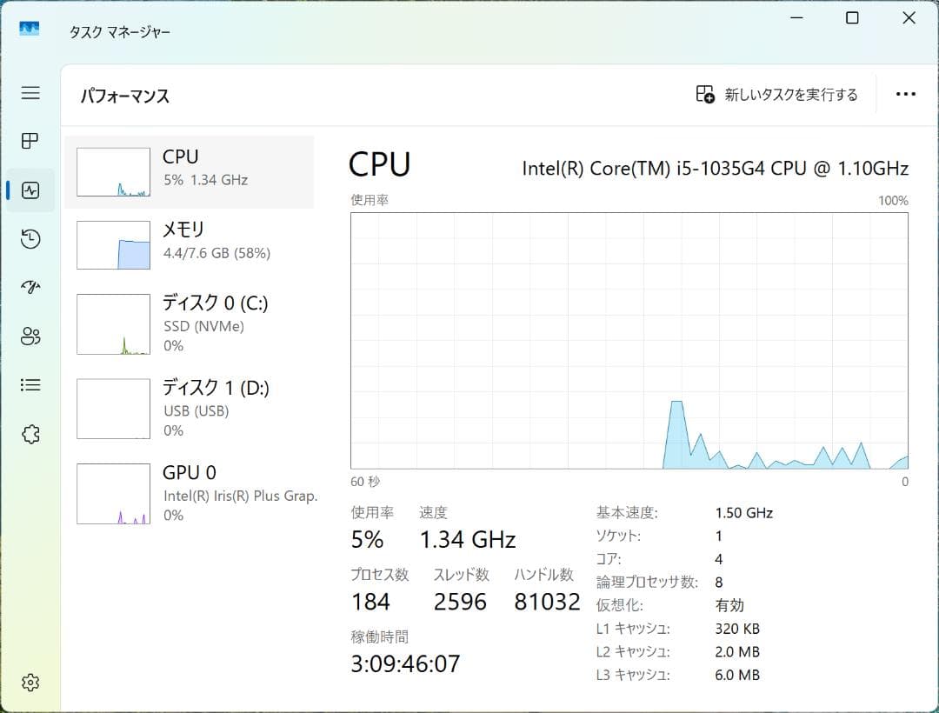Open the Services view icon

[30, 433]
